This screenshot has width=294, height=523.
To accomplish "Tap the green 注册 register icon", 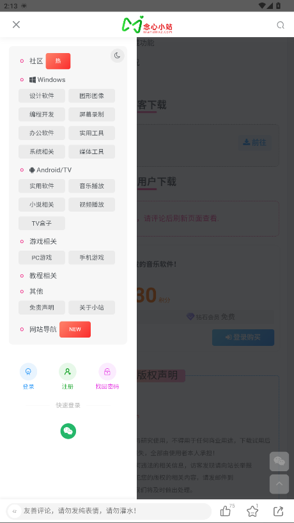I will pyautogui.click(x=68, y=371).
